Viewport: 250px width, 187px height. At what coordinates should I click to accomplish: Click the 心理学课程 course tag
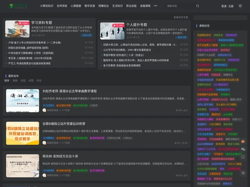[203, 75]
